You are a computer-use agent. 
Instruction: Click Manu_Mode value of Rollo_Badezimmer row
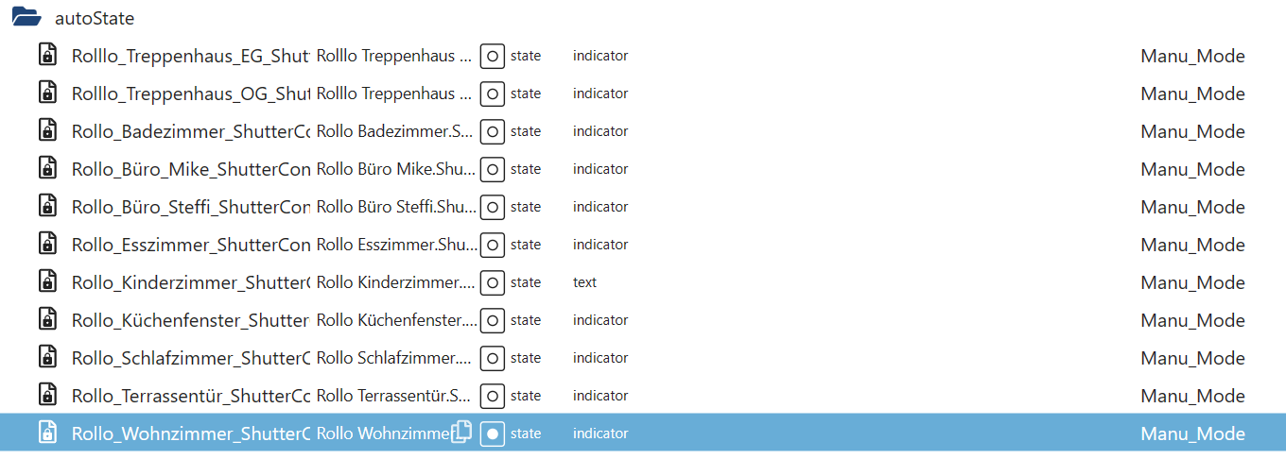pos(1192,131)
